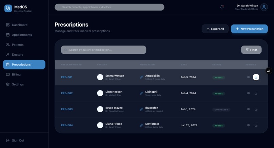Click the Ibuprofen pill icon

[x=141, y=109]
